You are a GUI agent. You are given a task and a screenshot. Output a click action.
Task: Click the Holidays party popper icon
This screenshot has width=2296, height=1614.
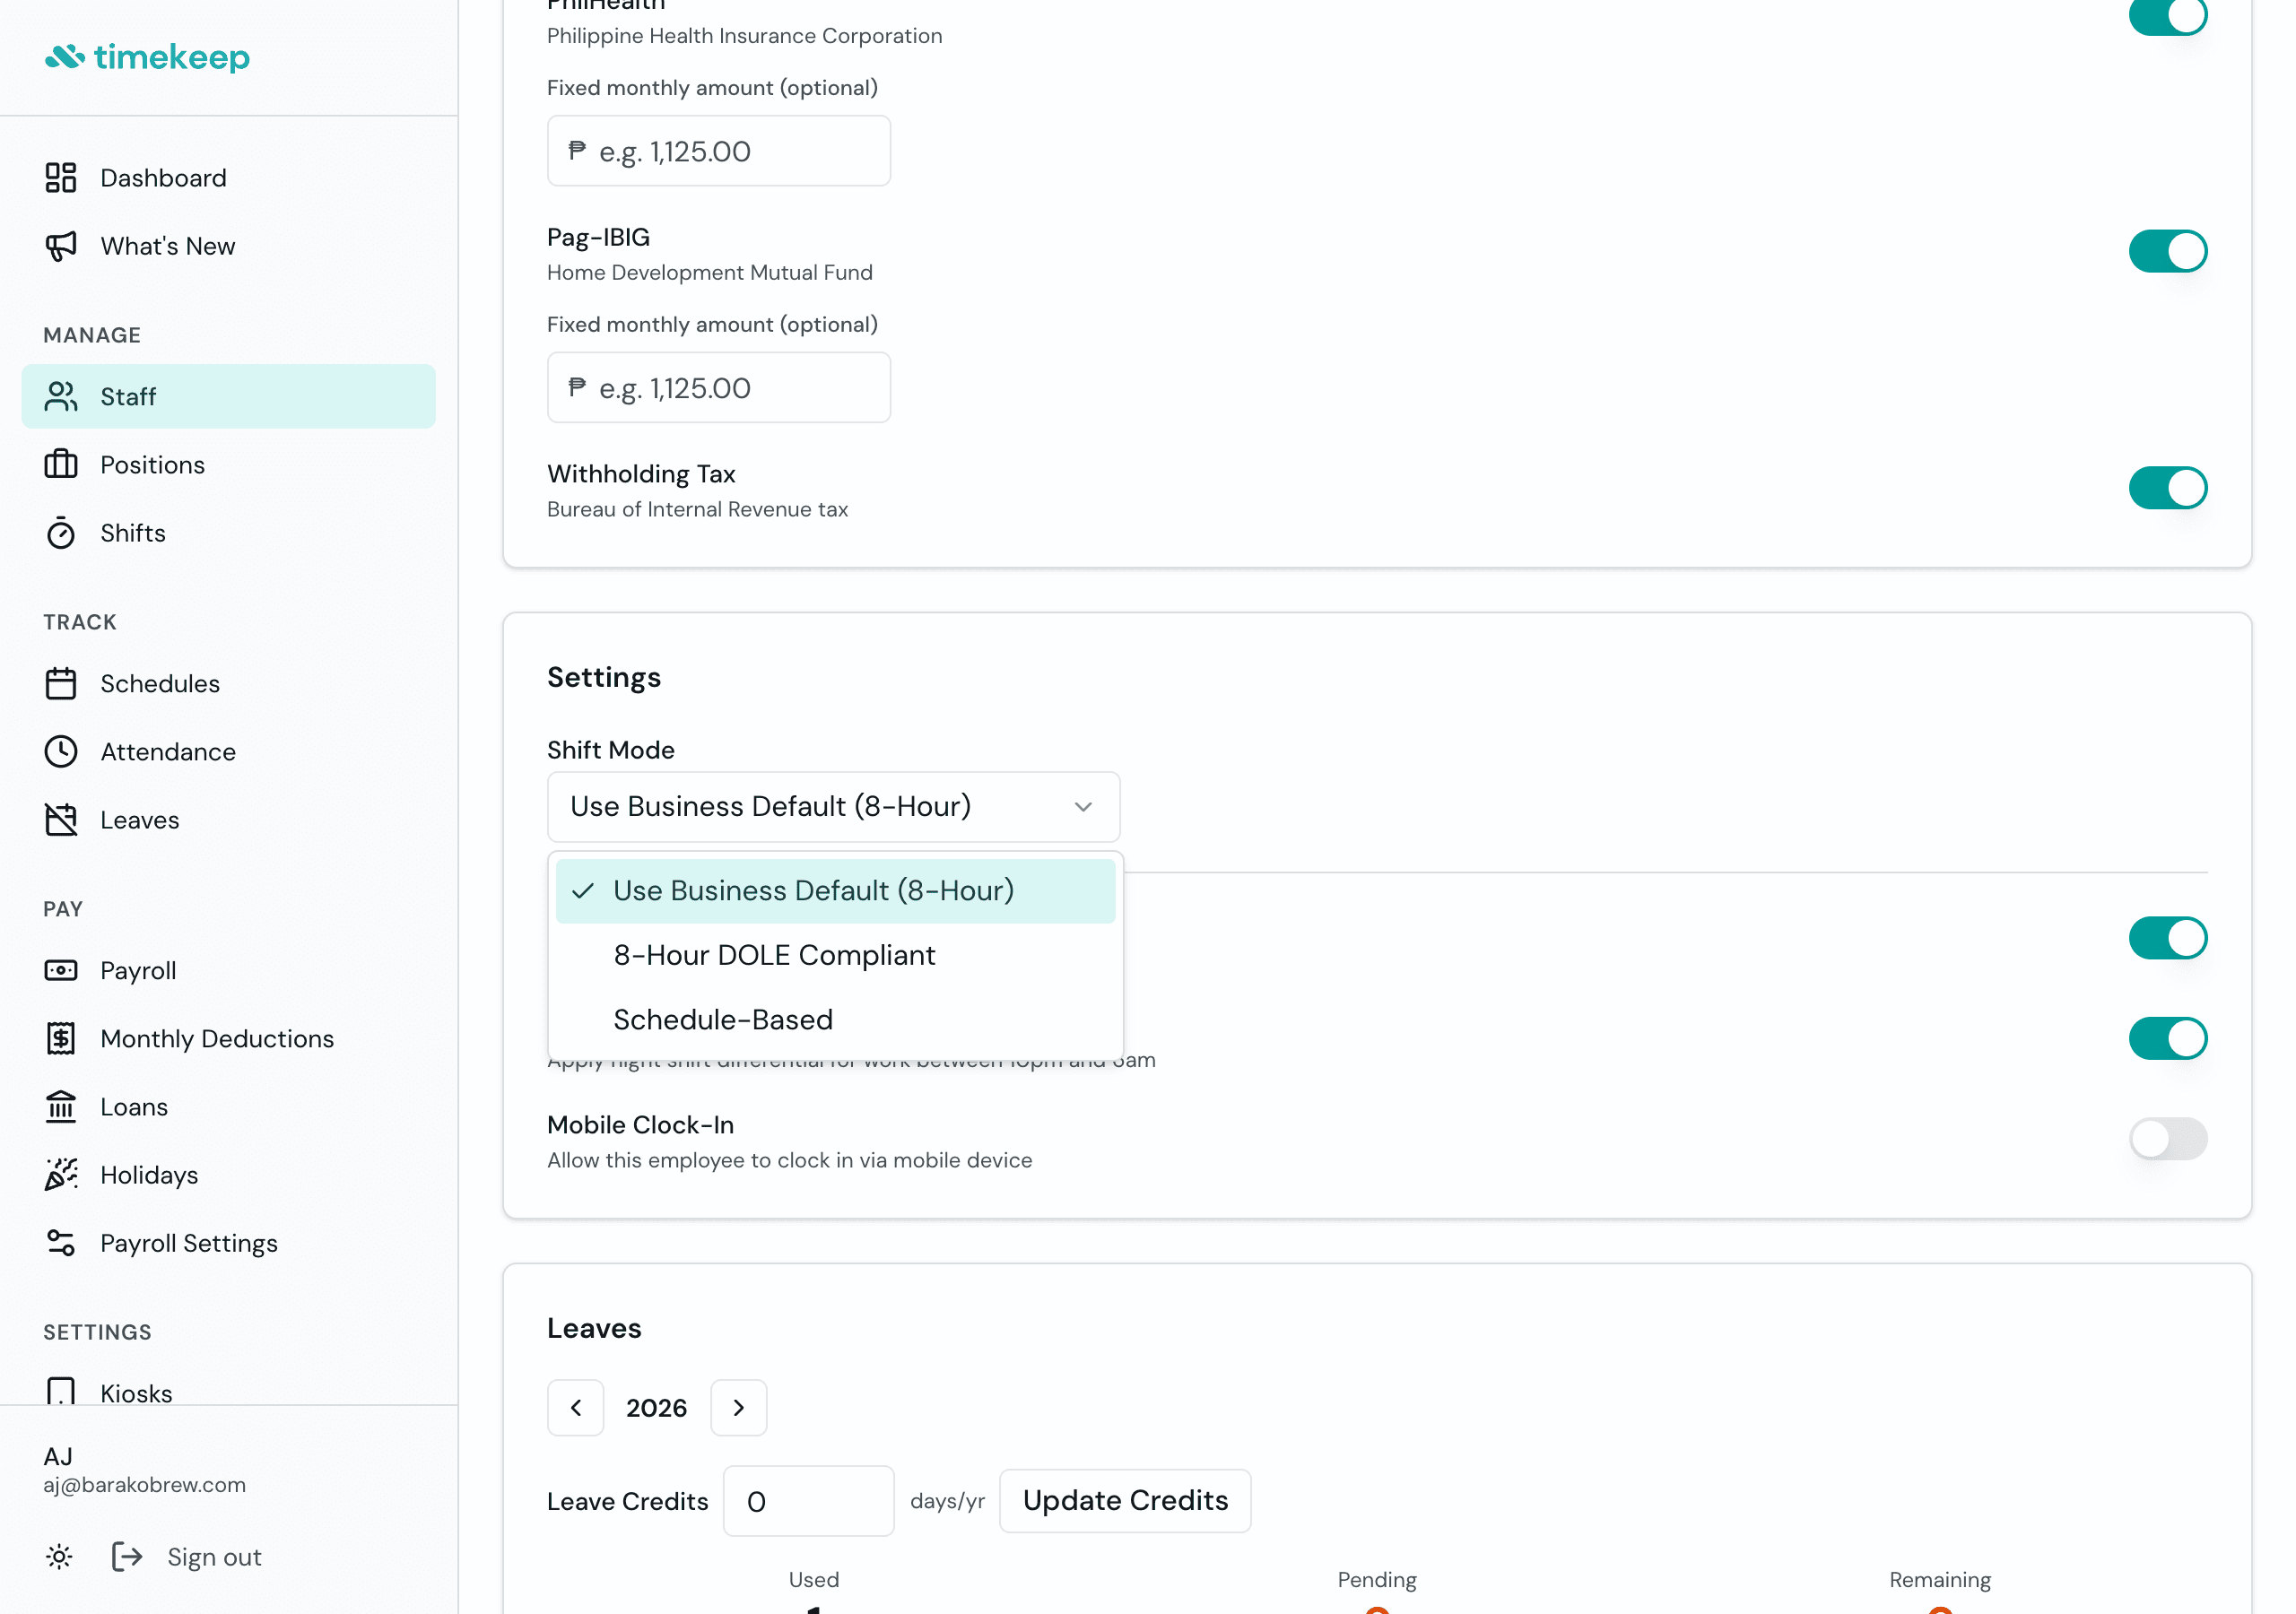pos(60,1175)
